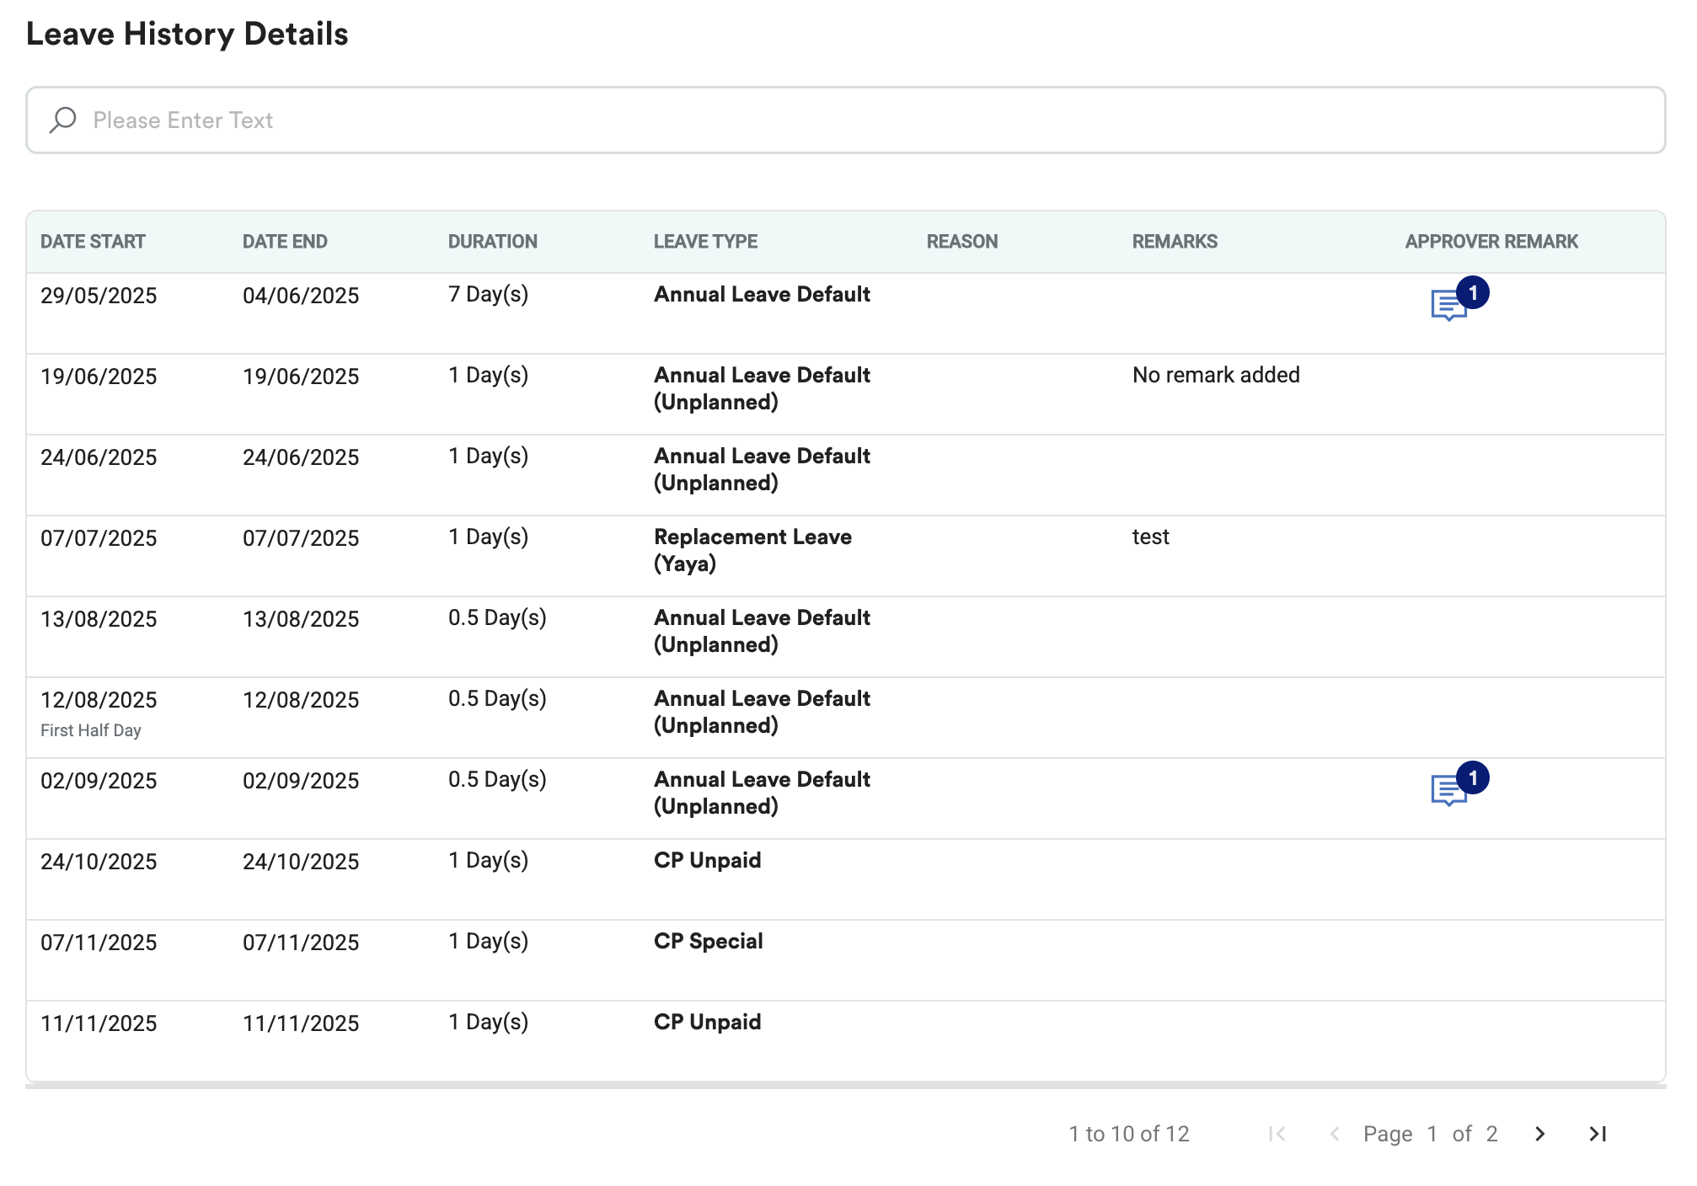Click the Approver Remark column header

(1491, 242)
